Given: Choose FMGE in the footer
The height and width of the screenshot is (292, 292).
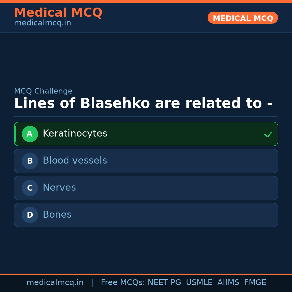Looking at the screenshot, I should pos(255,283).
